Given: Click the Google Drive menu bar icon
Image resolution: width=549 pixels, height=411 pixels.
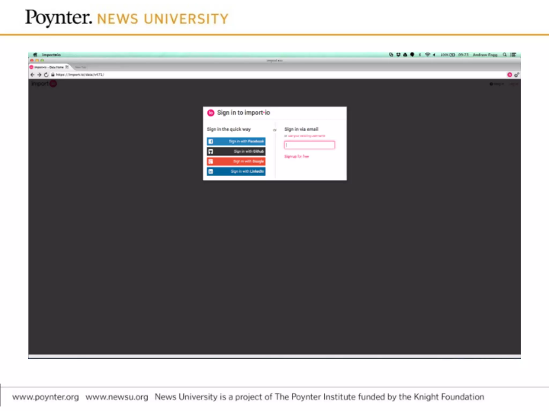Looking at the screenshot, I should [405, 55].
